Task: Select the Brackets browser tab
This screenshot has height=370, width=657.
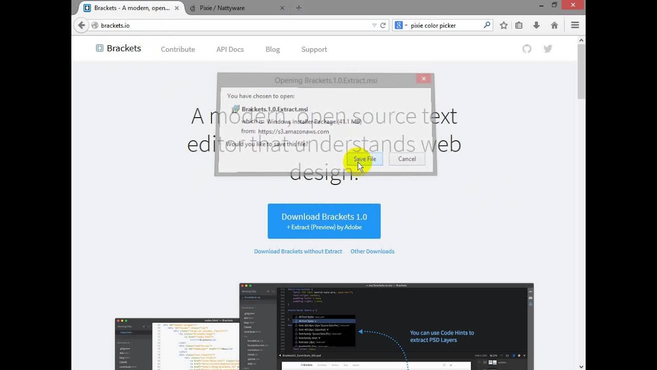Action: 131,8
